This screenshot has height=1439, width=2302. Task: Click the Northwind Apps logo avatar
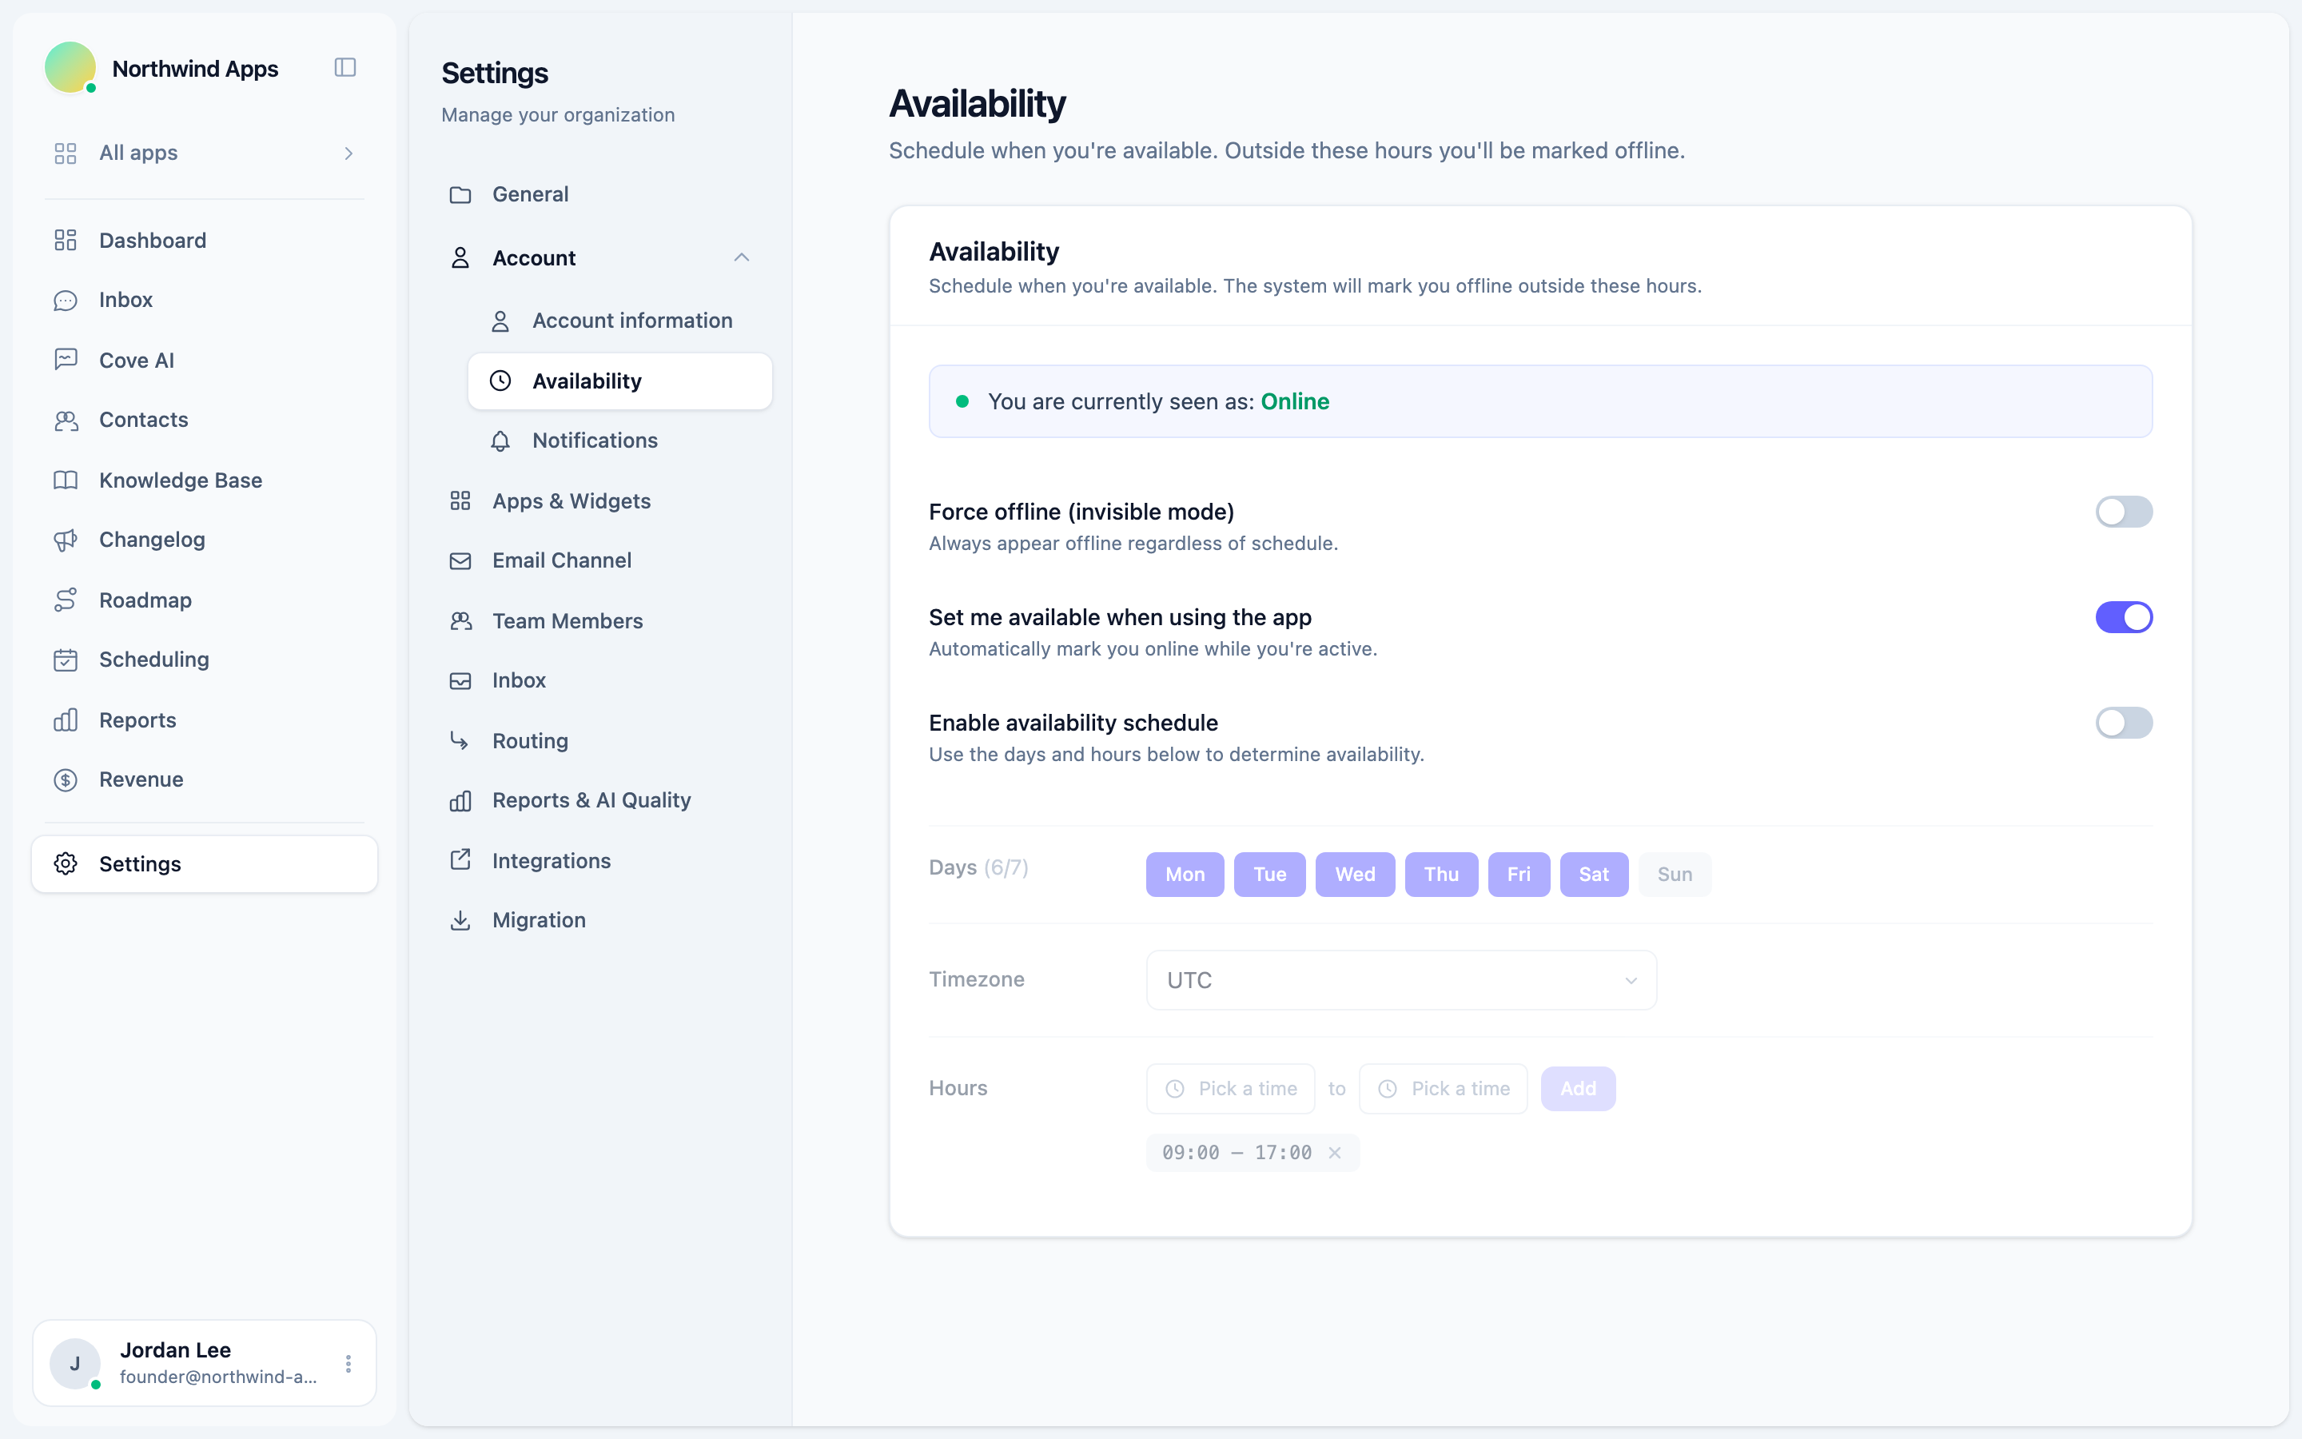tap(70, 68)
